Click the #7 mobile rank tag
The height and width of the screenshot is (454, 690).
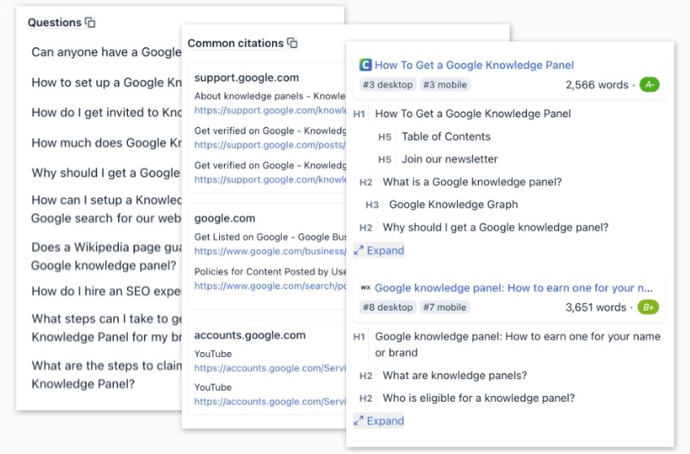pos(446,307)
